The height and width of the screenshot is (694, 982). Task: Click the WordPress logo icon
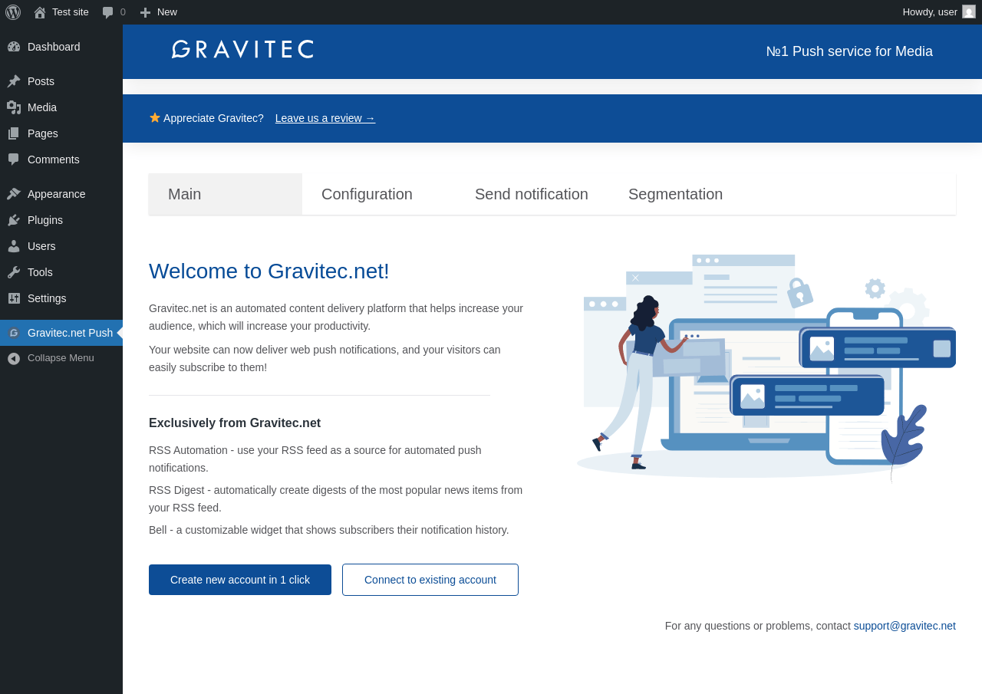coord(13,12)
